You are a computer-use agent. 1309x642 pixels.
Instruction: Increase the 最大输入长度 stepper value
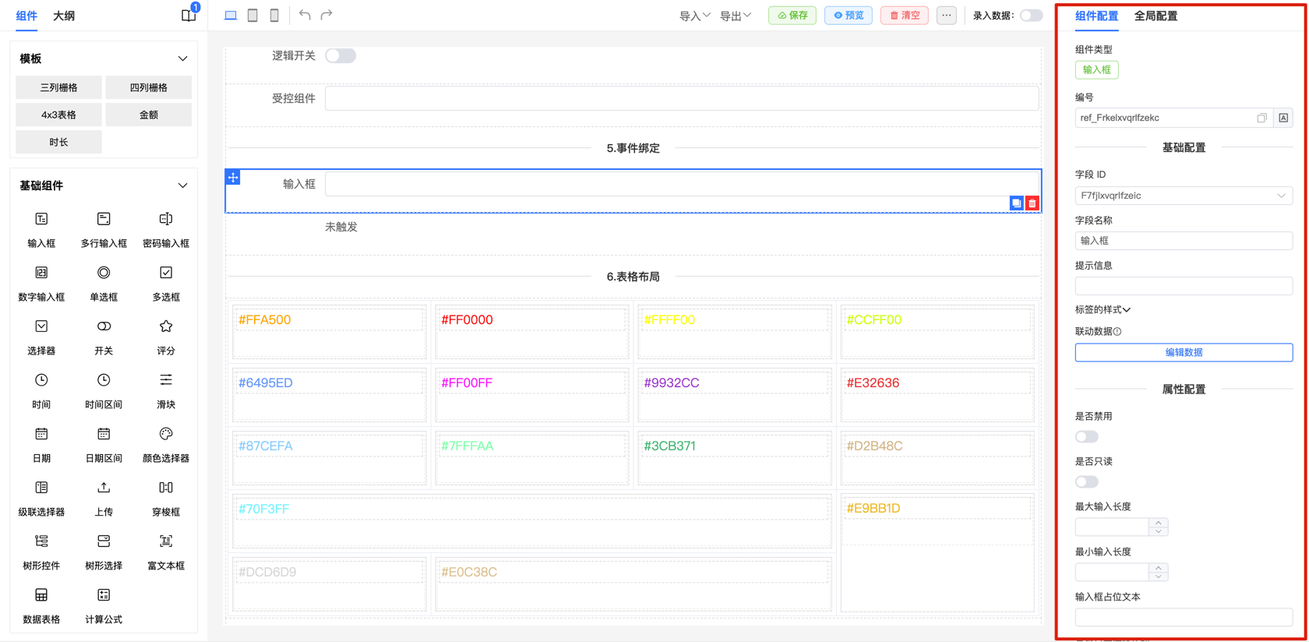coord(1159,523)
